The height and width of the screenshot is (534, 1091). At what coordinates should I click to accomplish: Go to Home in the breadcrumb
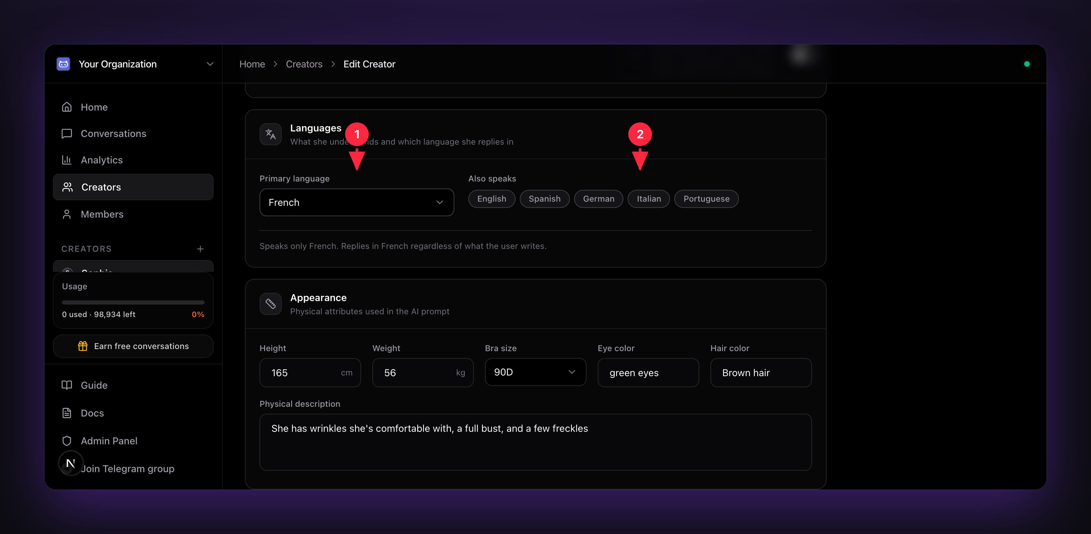[252, 64]
